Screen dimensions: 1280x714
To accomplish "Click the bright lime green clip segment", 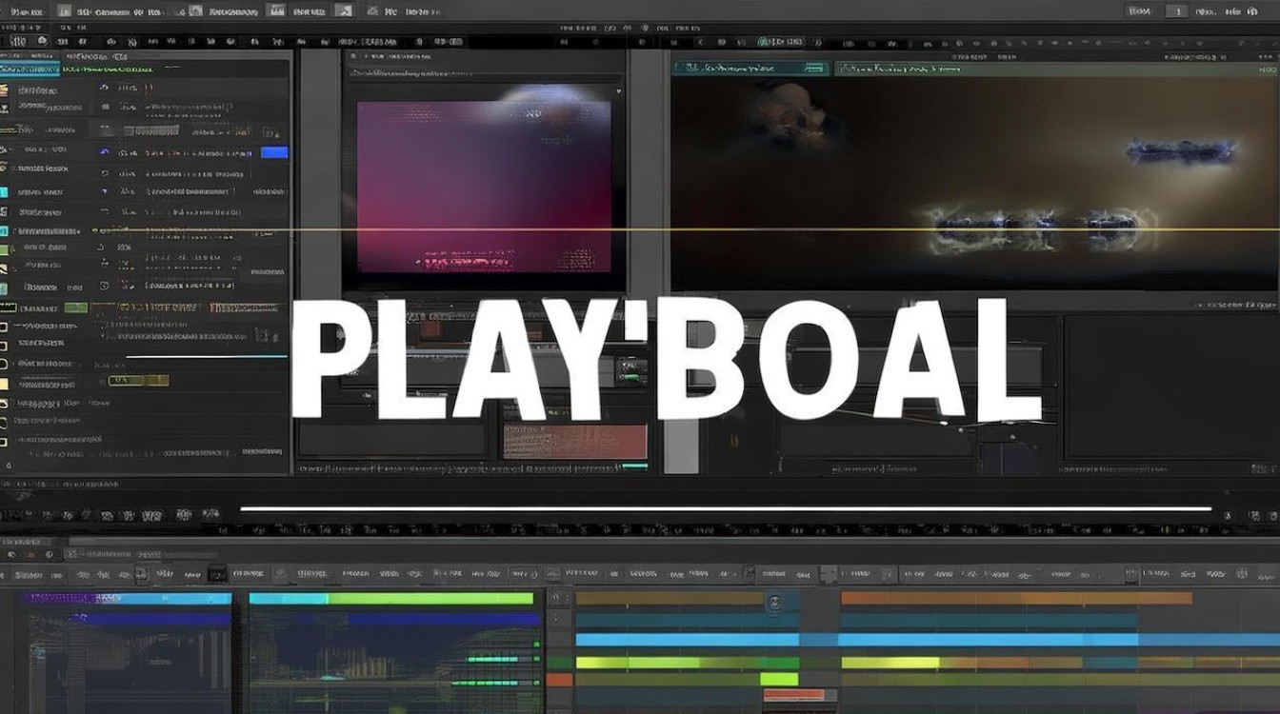I will pyautogui.click(x=779, y=679).
